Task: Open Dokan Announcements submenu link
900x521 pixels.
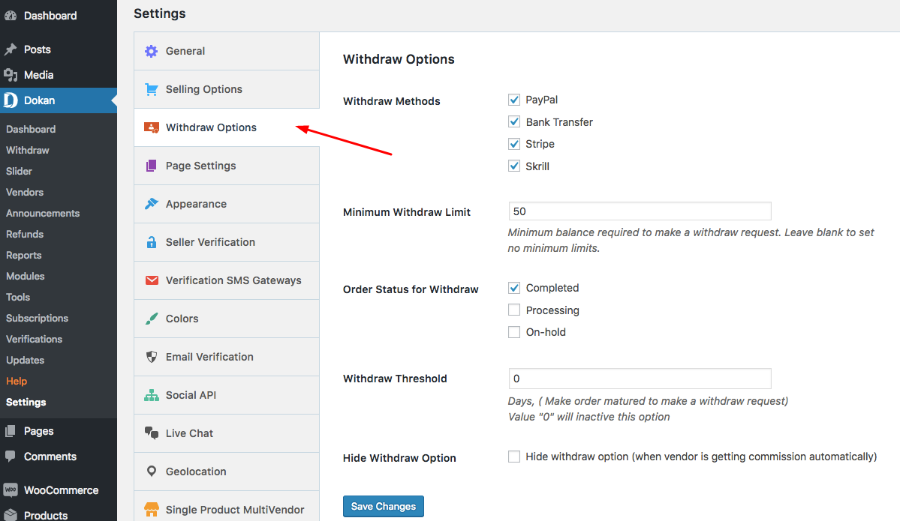Action: point(43,213)
